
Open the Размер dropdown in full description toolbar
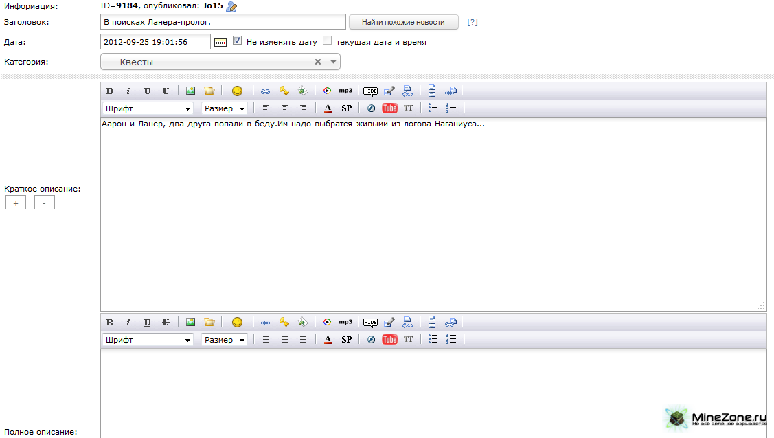(224, 340)
